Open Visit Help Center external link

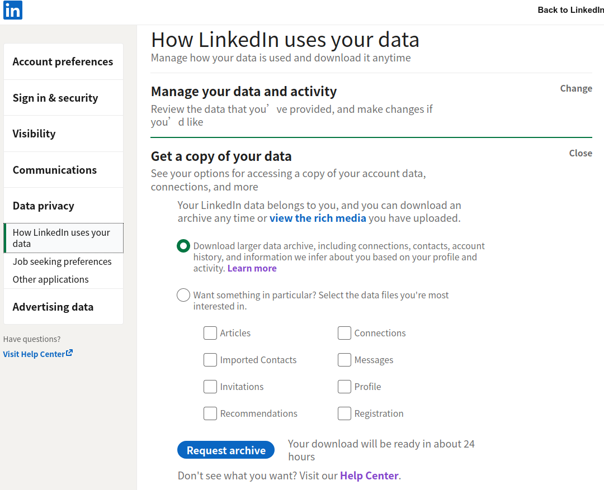coord(37,354)
